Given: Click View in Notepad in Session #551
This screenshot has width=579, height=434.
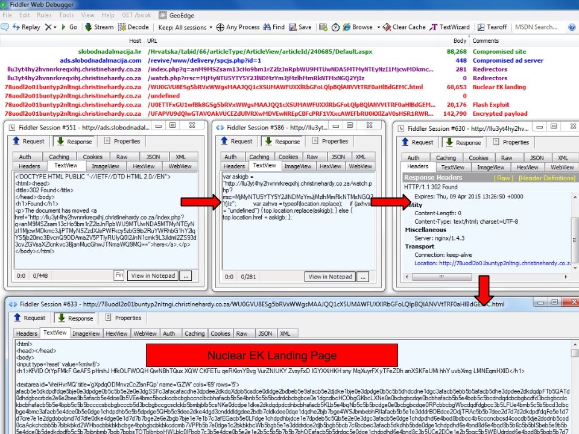Looking at the screenshot, I should (154, 275).
